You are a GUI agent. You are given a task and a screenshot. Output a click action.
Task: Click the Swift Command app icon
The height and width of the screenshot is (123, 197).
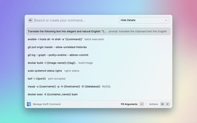pyautogui.click(x=29, y=104)
